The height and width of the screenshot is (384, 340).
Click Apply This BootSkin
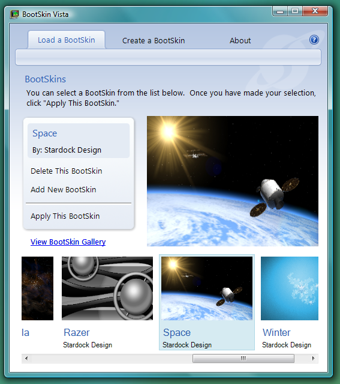pos(65,216)
